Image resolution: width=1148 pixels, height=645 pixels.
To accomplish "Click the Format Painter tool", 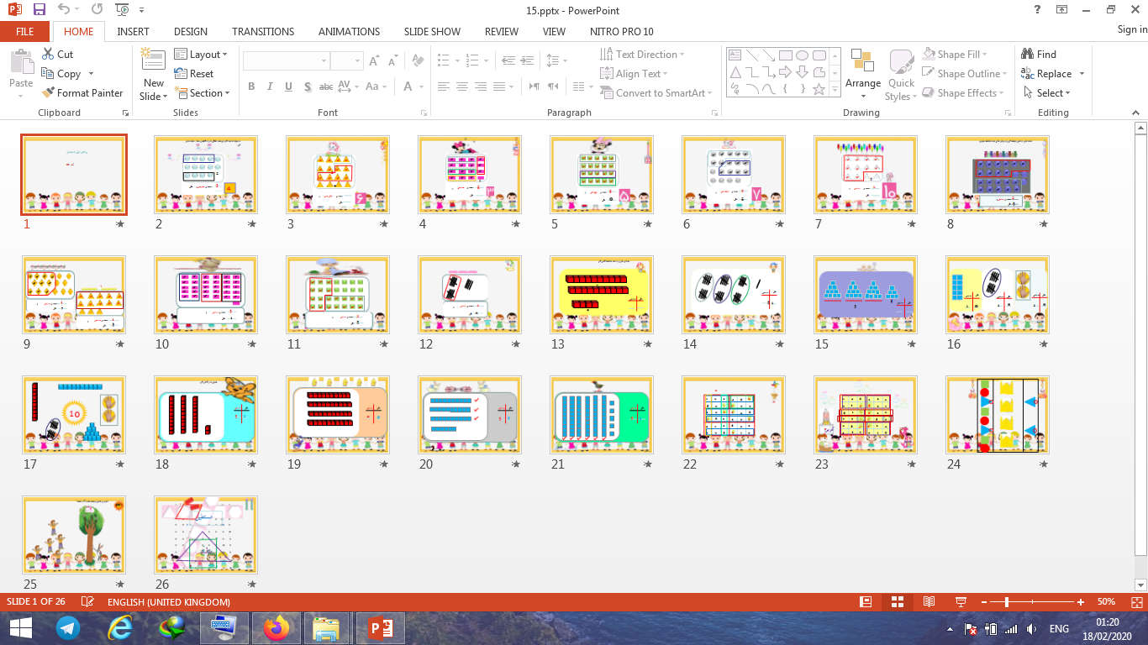I will click(x=82, y=93).
